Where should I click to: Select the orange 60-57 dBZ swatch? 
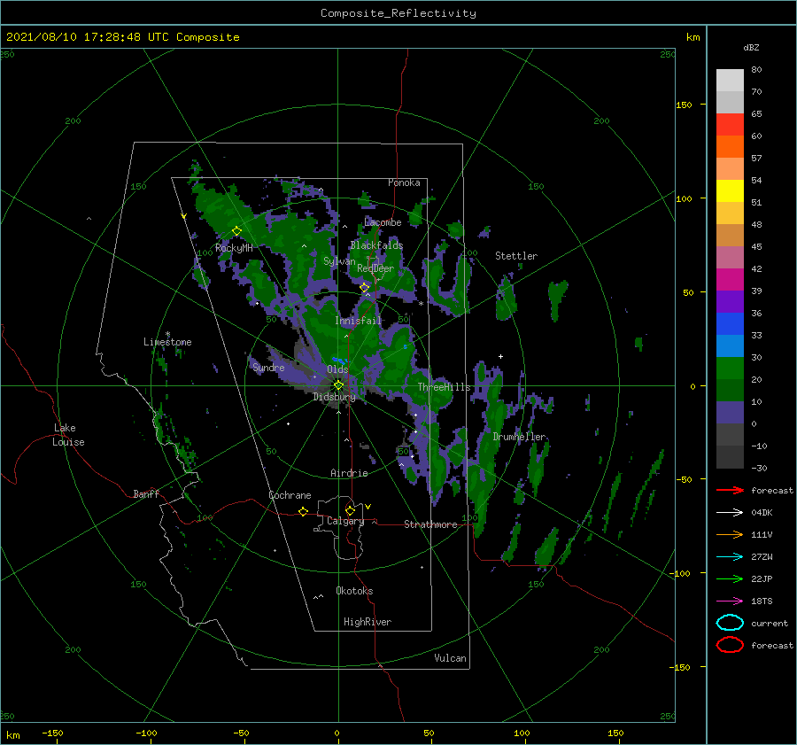[x=730, y=146]
